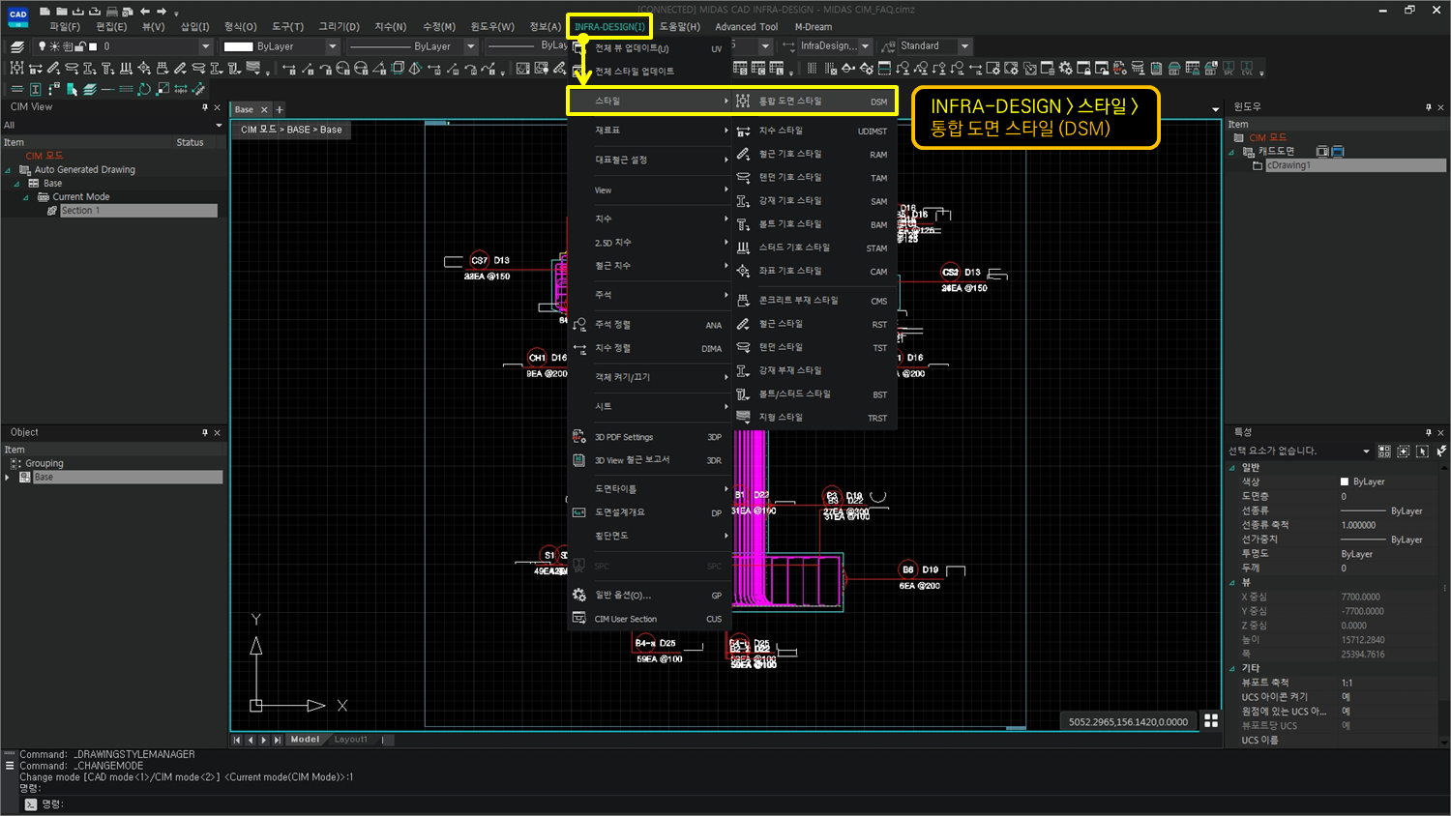This screenshot has width=1451, height=816.
Task: Open the Layer manager icon beside layer list
Action: coord(17,46)
